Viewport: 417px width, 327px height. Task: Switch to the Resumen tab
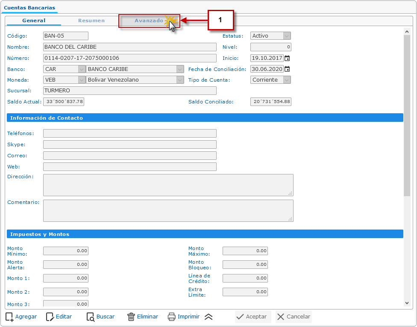(91, 21)
